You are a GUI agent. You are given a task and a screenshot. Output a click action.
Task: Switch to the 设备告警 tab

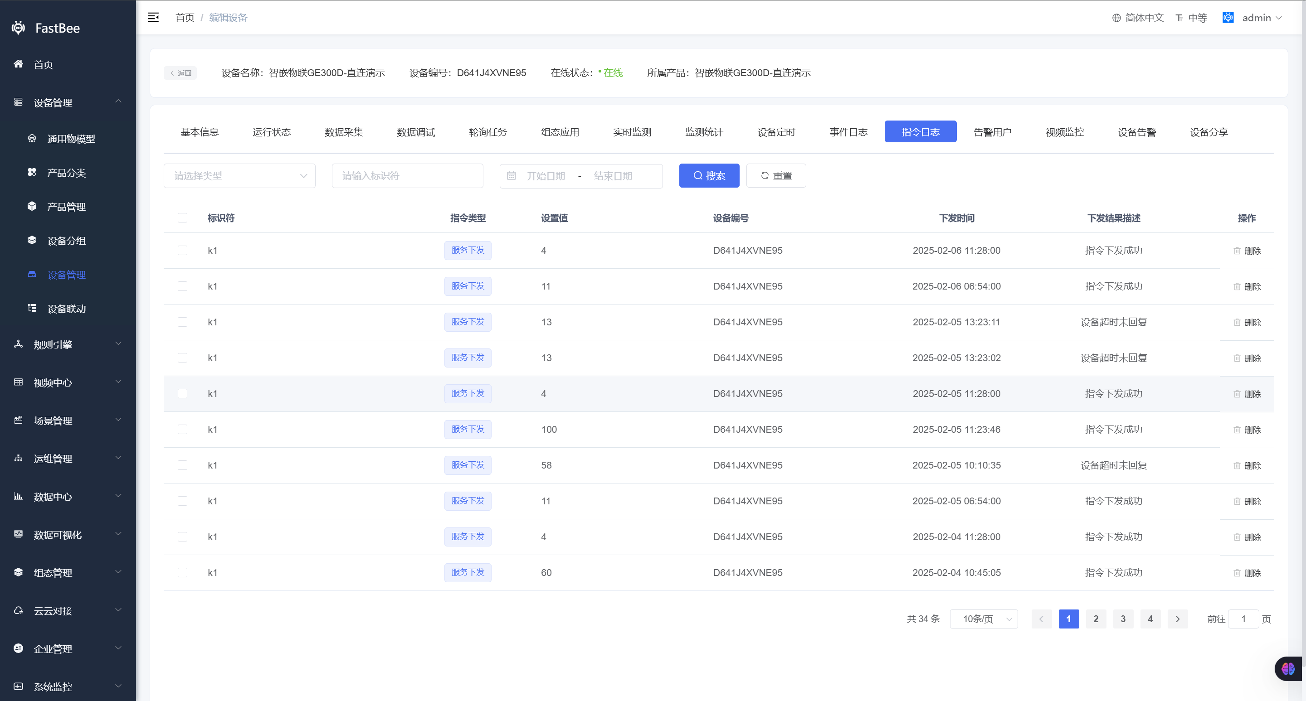(1137, 132)
